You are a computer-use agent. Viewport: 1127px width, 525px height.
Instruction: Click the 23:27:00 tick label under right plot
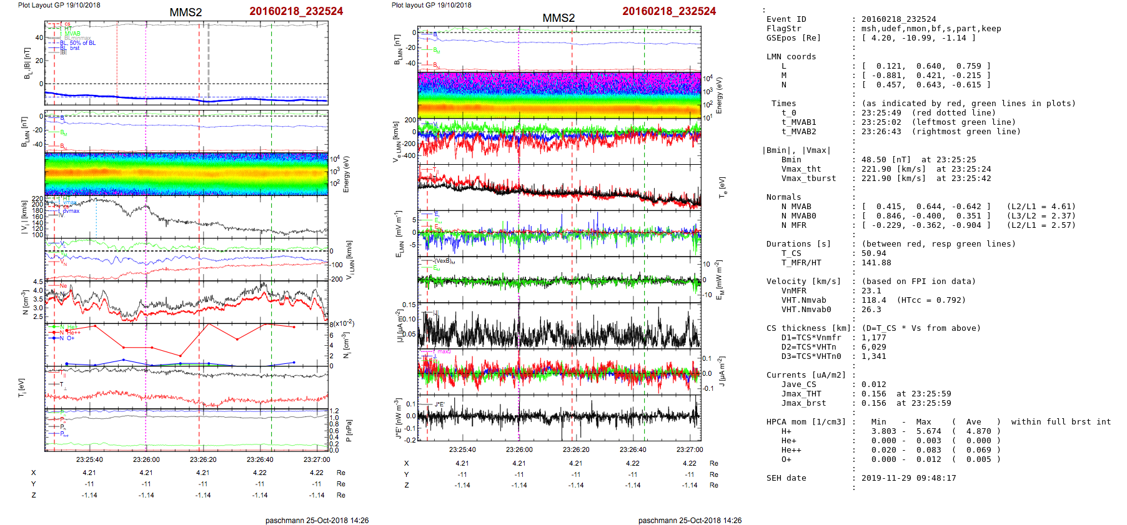click(x=689, y=449)
